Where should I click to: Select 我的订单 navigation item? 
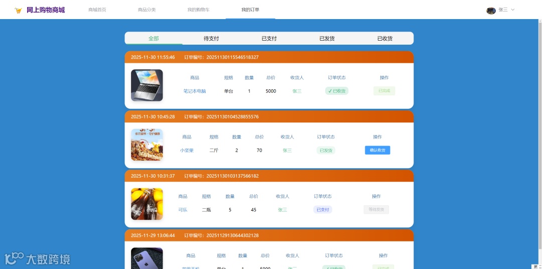[x=250, y=10]
